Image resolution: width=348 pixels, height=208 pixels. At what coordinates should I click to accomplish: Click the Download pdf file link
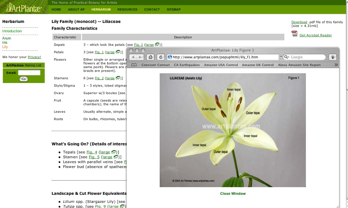click(299, 22)
